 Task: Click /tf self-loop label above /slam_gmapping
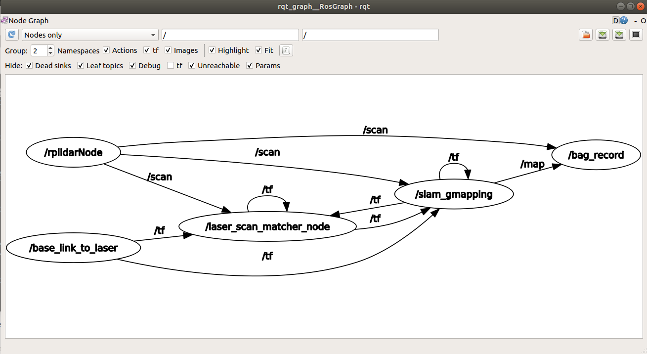click(454, 157)
